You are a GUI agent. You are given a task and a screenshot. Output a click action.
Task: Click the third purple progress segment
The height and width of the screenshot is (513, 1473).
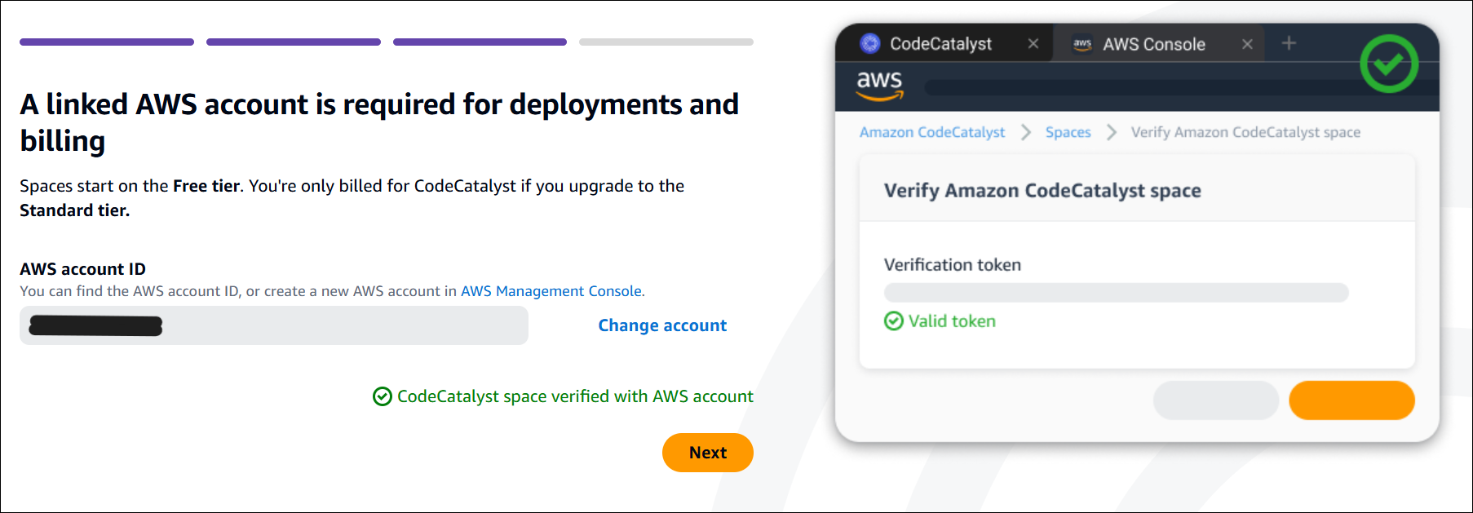click(x=480, y=42)
